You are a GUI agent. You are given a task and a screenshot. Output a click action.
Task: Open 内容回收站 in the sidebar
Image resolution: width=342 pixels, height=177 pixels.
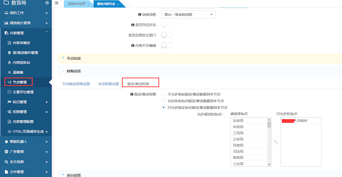coord(21,63)
